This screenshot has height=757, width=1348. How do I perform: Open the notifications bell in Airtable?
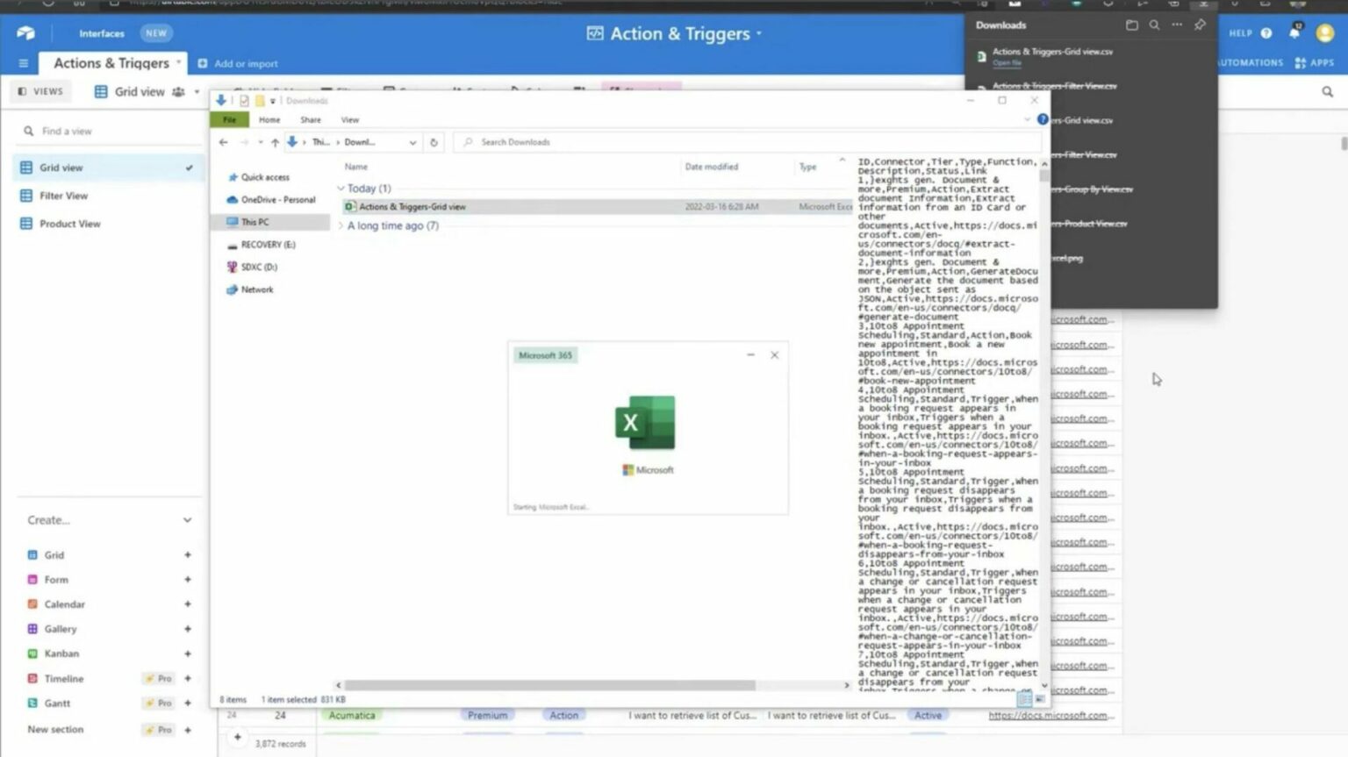point(1294,33)
